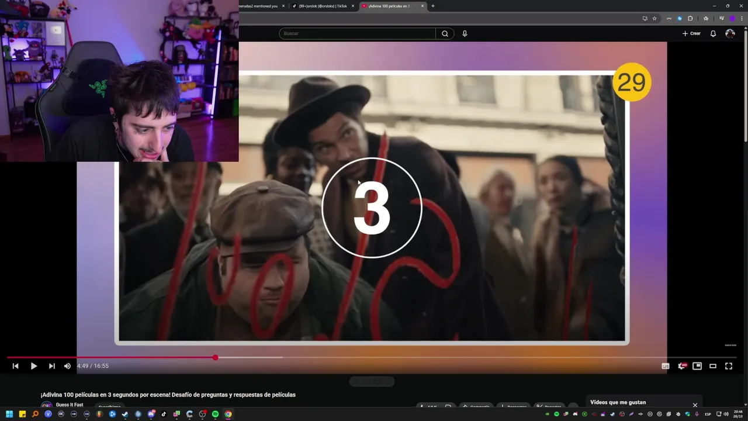The image size is (748, 421).
Task: Skip to next video
Action: click(51, 366)
